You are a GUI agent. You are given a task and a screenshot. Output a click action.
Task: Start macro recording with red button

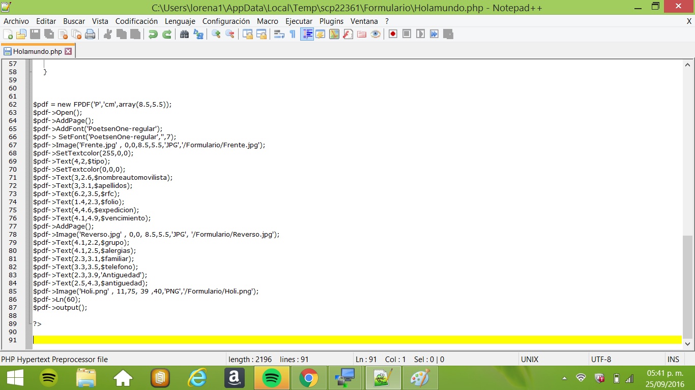pyautogui.click(x=393, y=34)
